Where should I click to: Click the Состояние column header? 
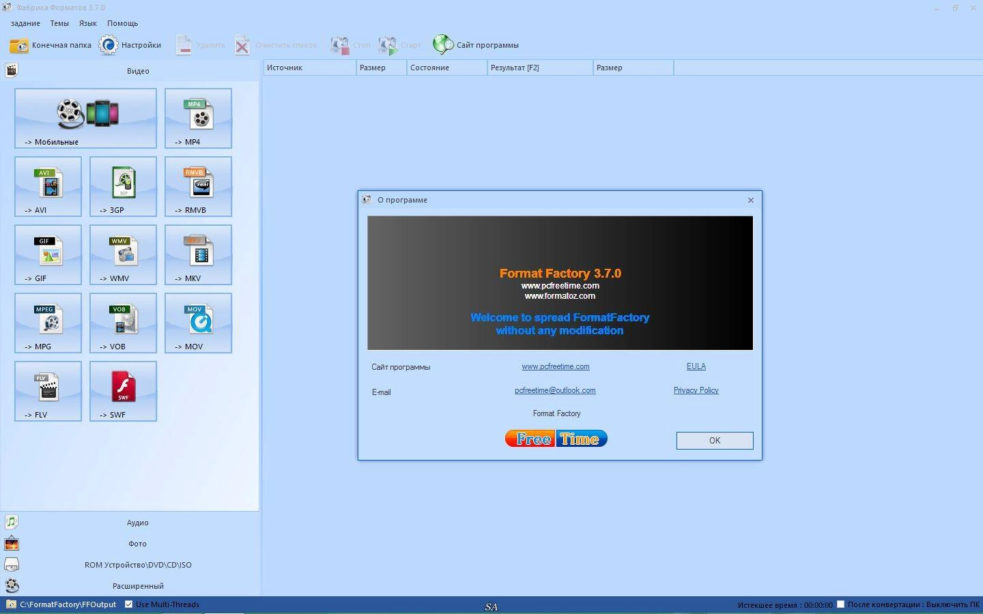point(446,68)
